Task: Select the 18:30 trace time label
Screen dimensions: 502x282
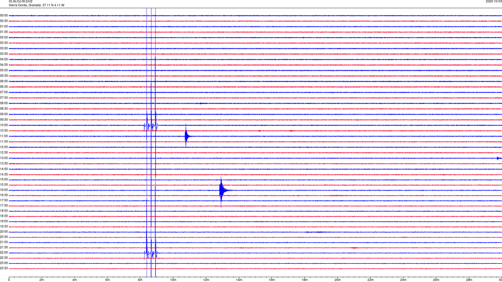Action: pyautogui.click(x=4, y=216)
